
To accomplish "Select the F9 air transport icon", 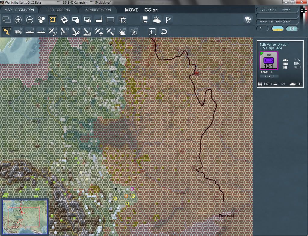I will [x=99, y=32].
